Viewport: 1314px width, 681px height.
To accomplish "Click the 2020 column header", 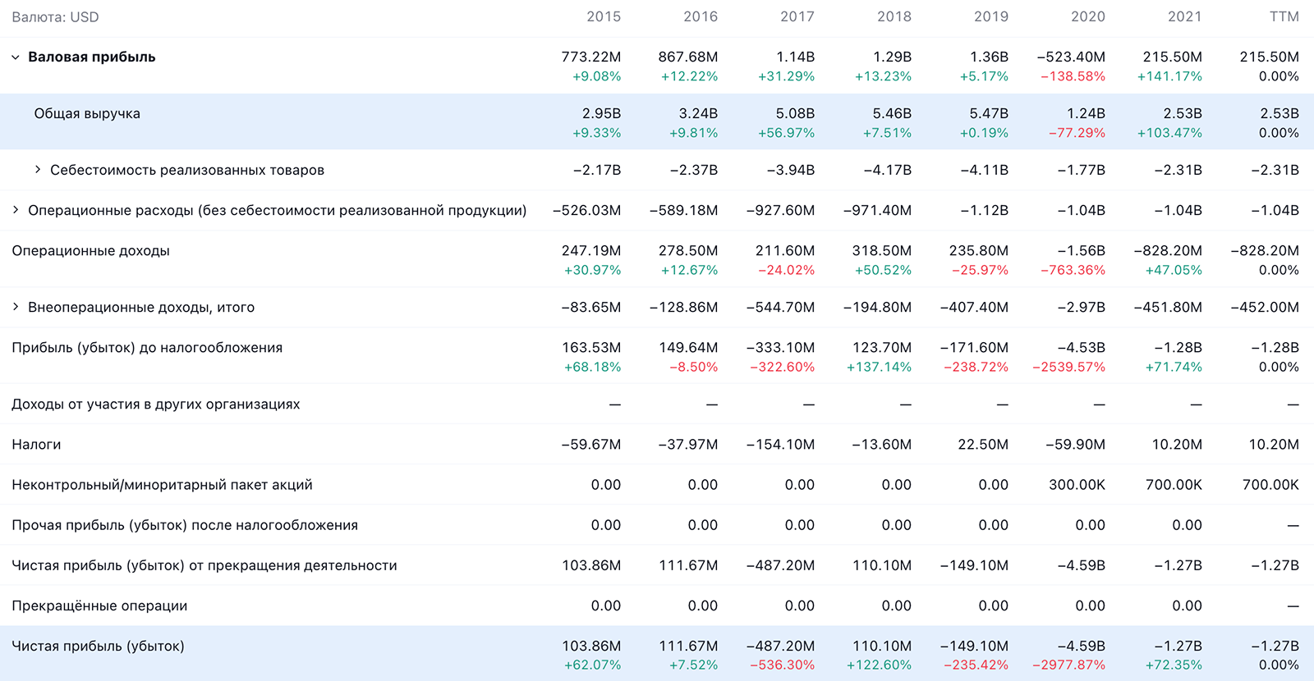I will (1088, 16).
